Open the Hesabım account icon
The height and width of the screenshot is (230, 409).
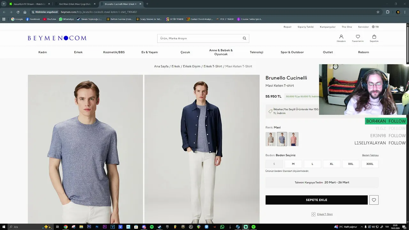coord(341,38)
